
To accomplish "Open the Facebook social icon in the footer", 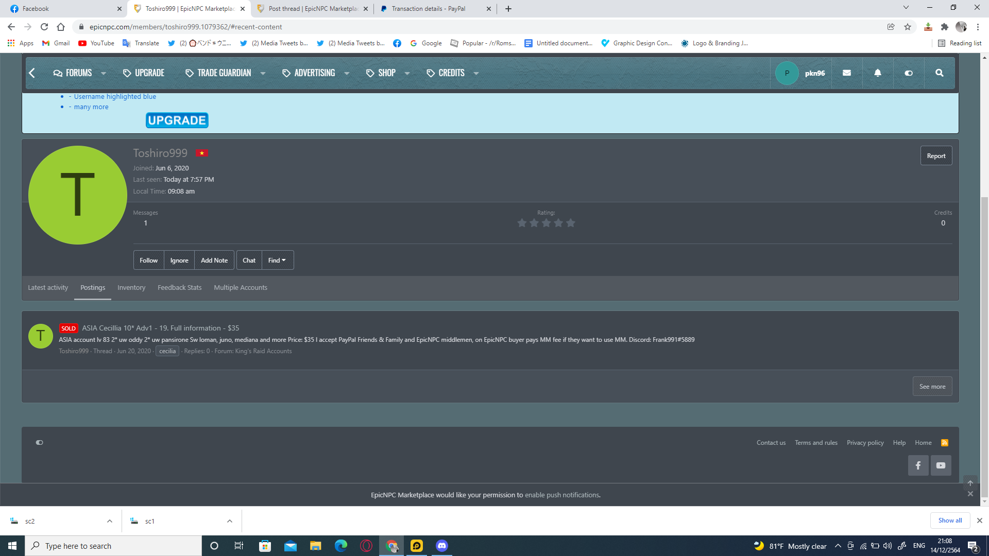I will click(x=918, y=465).
